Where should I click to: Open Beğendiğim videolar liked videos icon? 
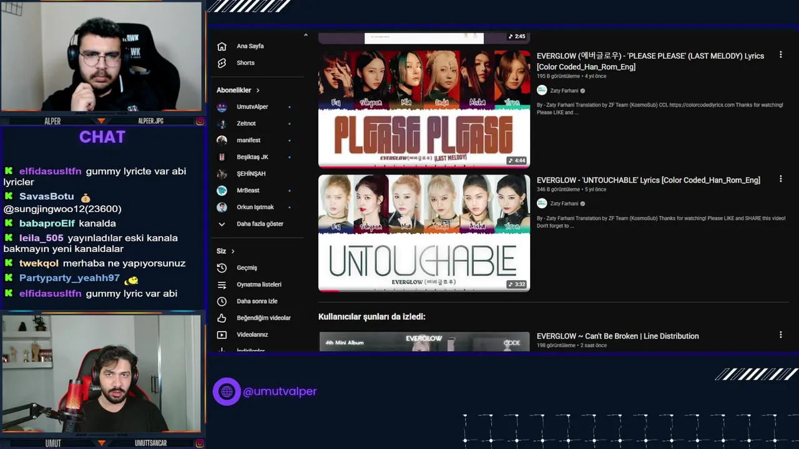(x=222, y=318)
